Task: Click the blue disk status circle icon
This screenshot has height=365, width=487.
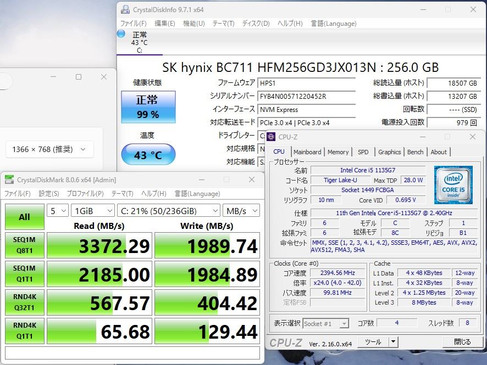Action: (121, 34)
